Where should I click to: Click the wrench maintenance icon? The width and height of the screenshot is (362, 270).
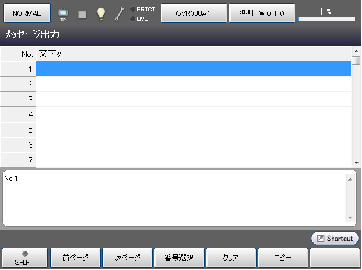click(120, 14)
